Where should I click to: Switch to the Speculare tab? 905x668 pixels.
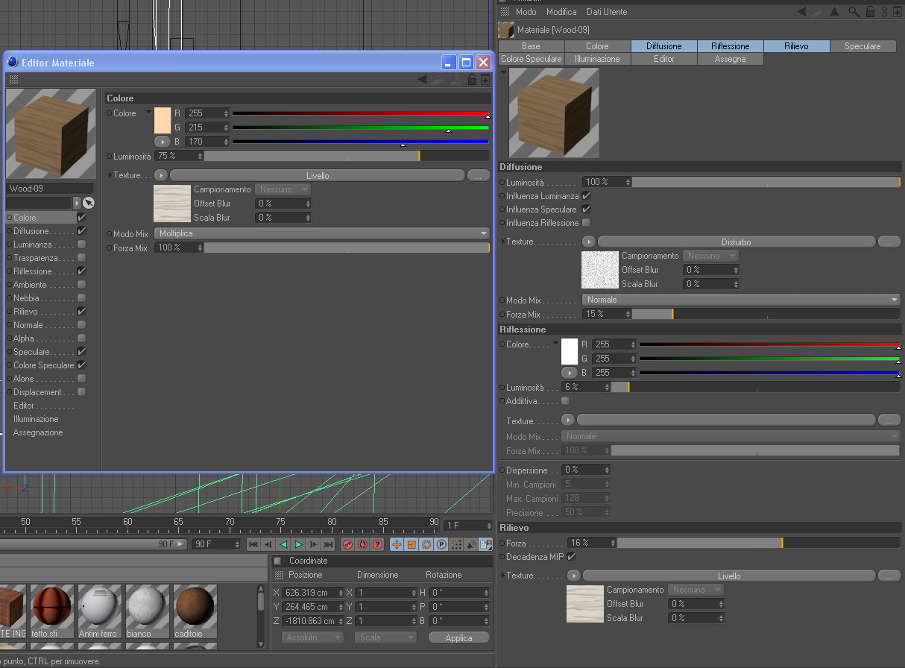[x=863, y=46]
